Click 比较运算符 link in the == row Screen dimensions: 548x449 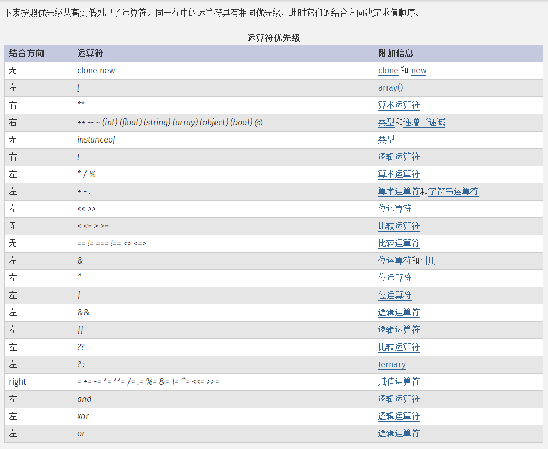[399, 243]
